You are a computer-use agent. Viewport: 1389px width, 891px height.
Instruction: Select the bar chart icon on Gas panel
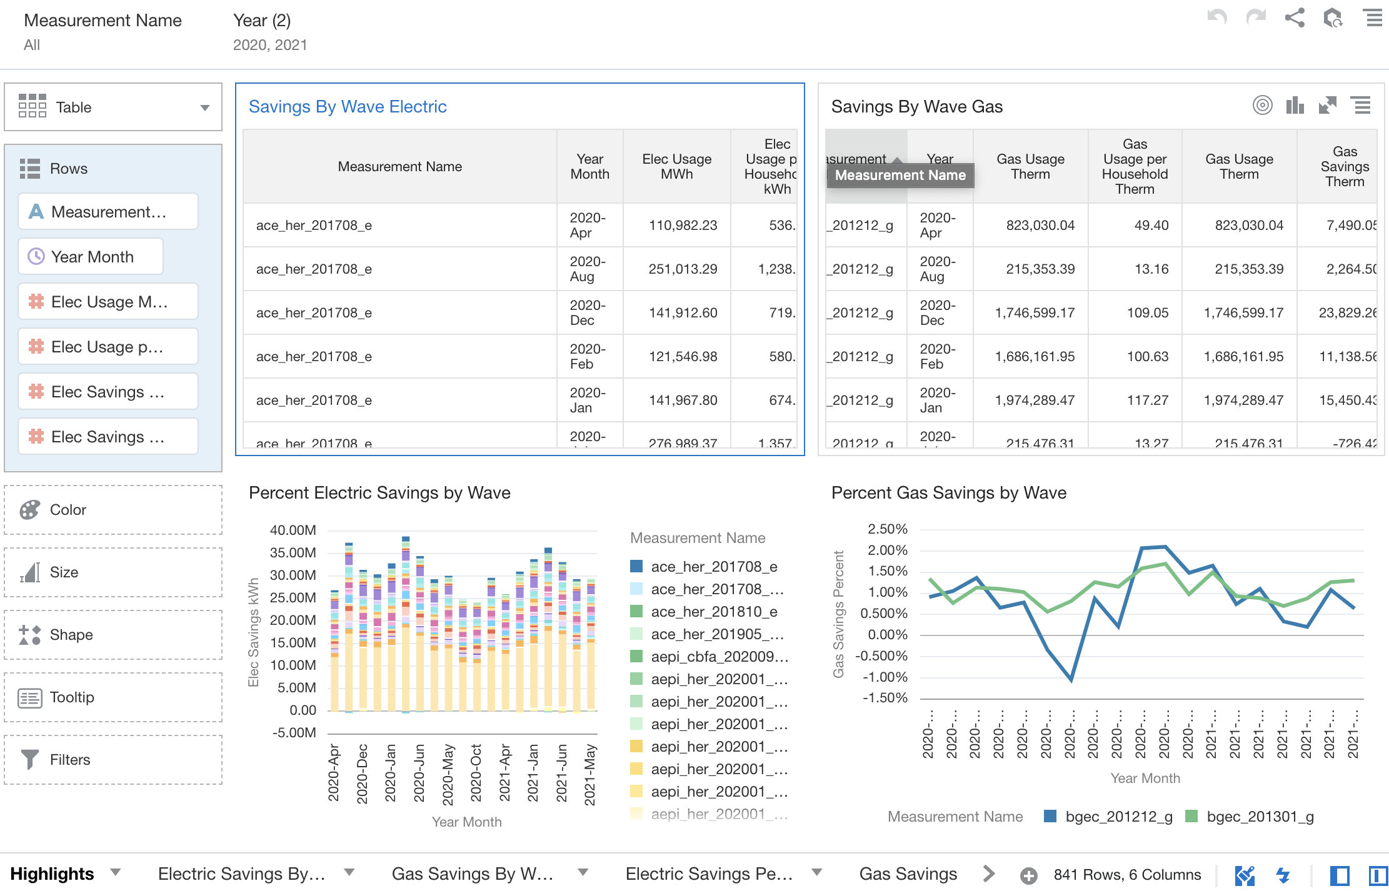coord(1295,106)
